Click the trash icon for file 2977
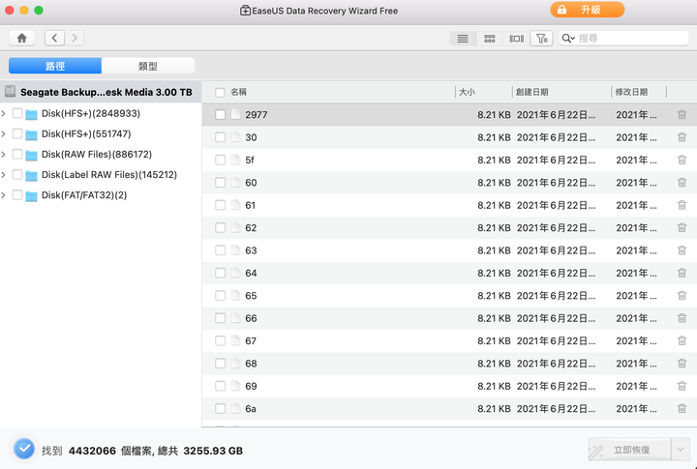 [682, 114]
